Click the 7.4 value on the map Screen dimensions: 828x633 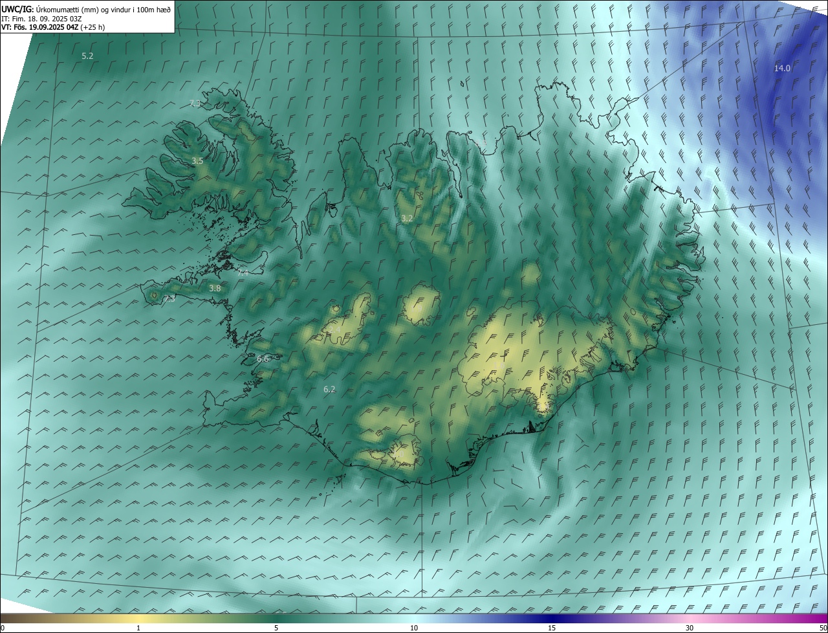pyautogui.click(x=243, y=273)
